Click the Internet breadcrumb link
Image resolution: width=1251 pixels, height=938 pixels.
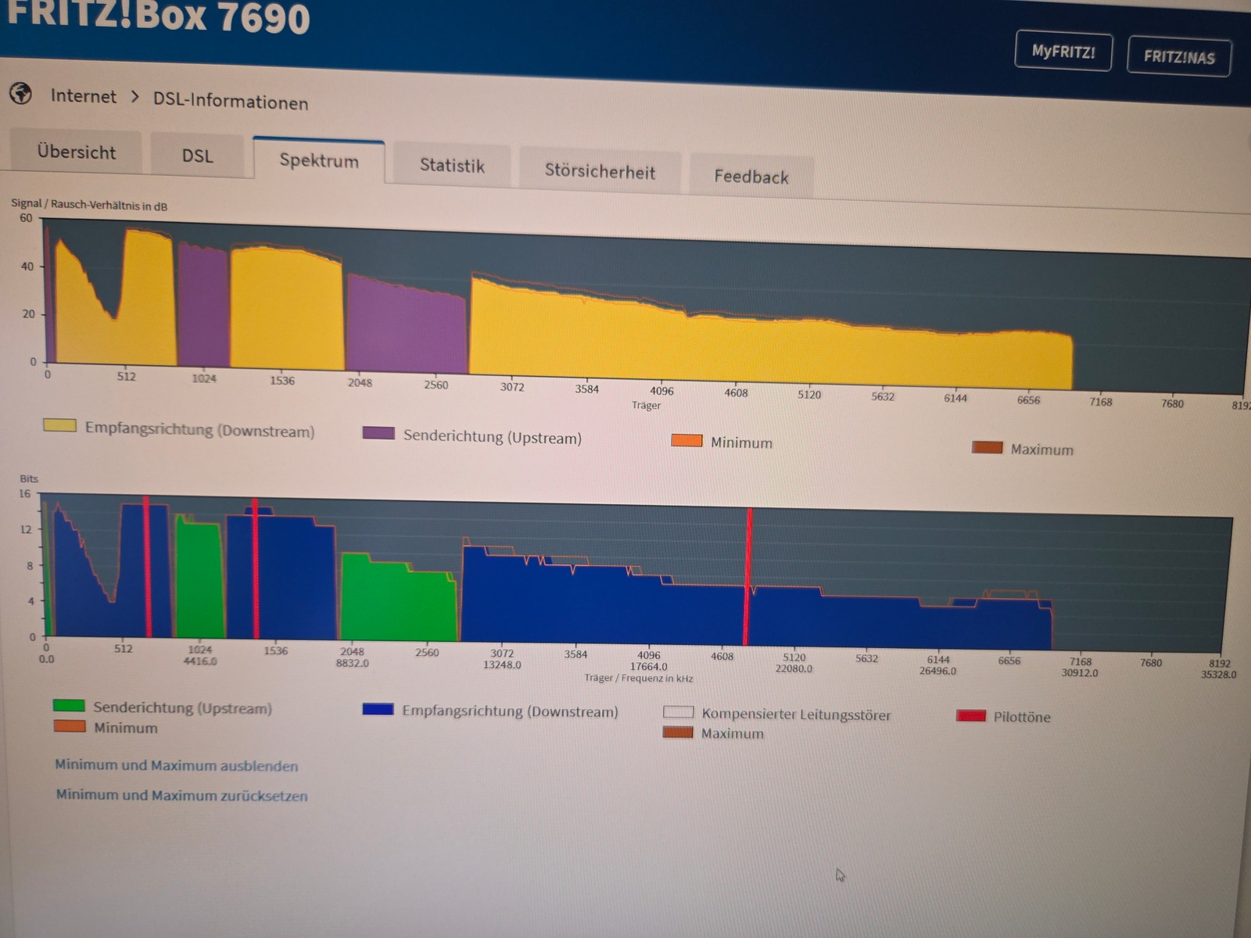tap(83, 96)
